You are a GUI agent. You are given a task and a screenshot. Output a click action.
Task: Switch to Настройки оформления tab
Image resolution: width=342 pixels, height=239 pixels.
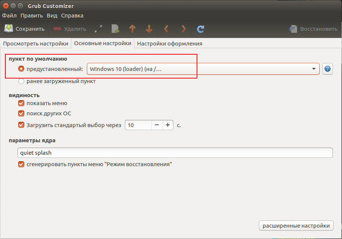click(x=169, y=44)
